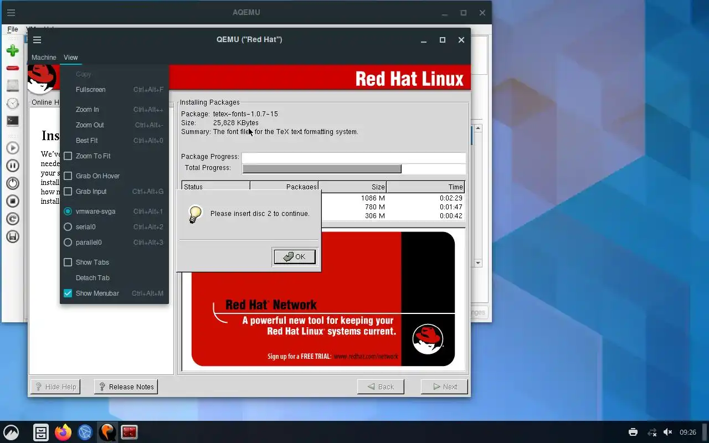Click the Packages column header
Viewport: 709px width, 443px height.
[284, 187]
